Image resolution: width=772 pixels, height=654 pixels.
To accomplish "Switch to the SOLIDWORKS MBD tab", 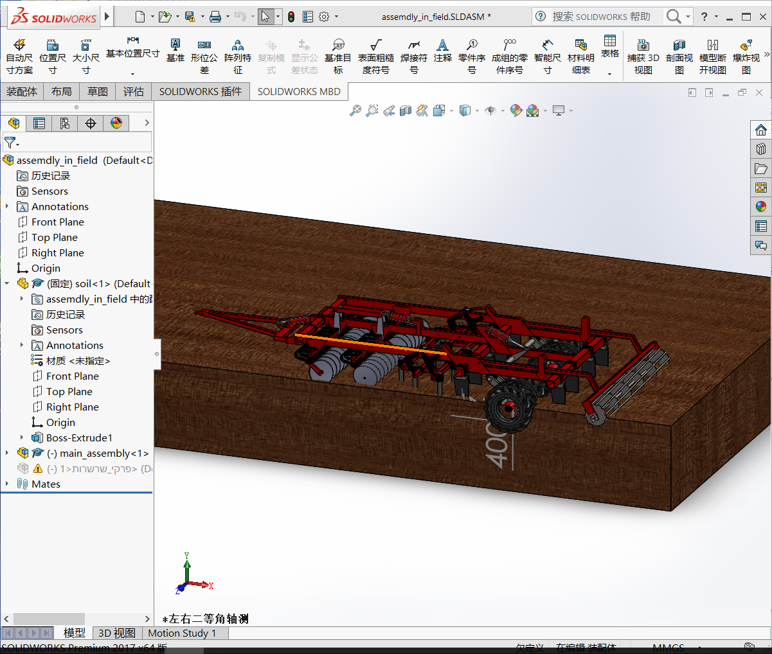I will [299, 92].
